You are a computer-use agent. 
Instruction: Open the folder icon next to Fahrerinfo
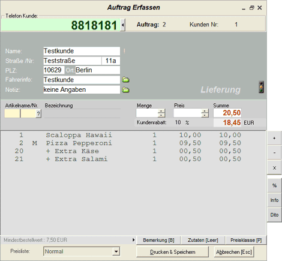126,80
